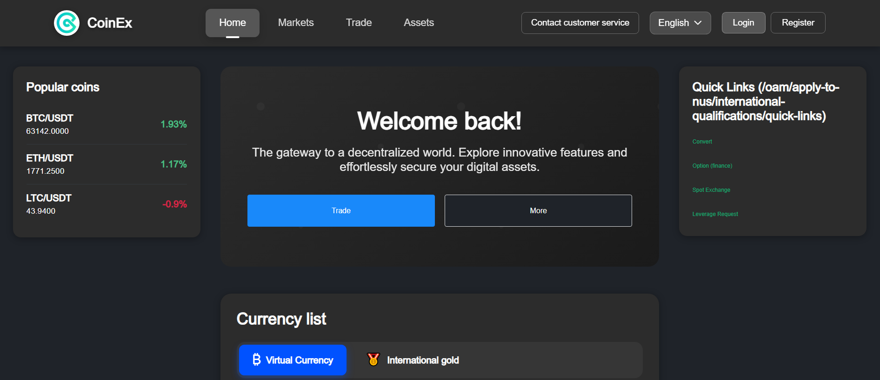Viewport: 880px width, 380px height.
Task: Select the LTC/USDT pair name
Action: pos(49,198)
